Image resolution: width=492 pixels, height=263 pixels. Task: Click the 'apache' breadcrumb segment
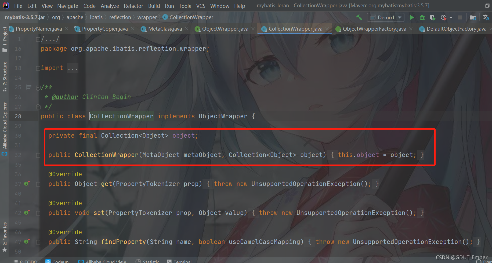coord(75,17)
